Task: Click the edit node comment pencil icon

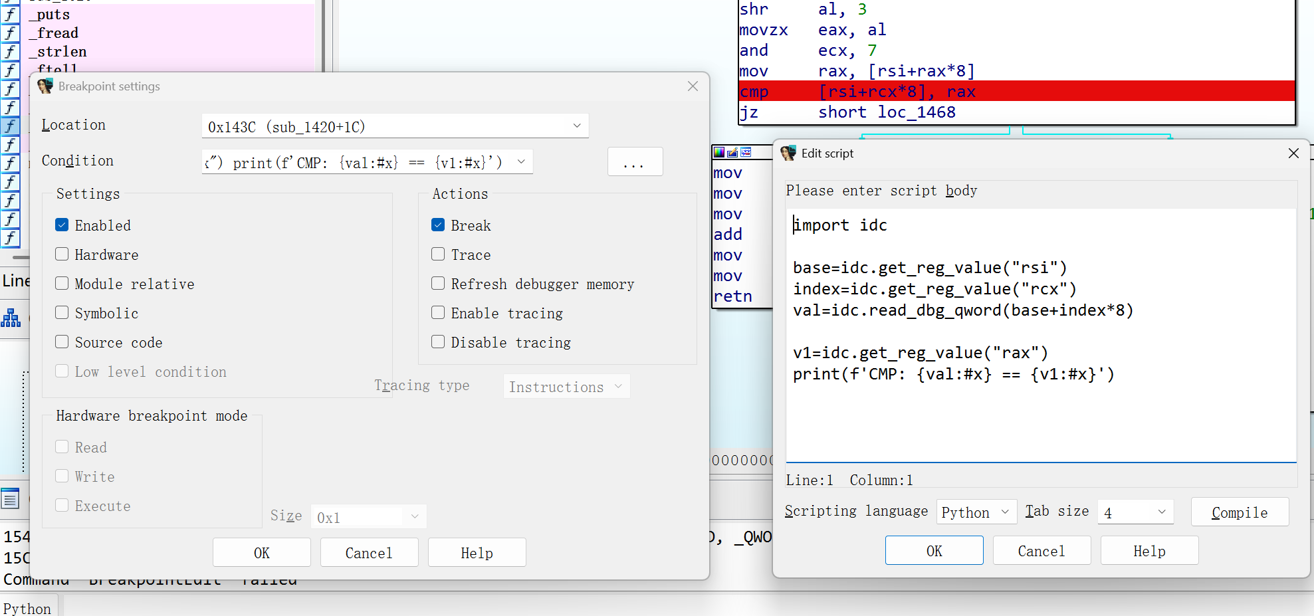Action: click(x=732, y=152)
